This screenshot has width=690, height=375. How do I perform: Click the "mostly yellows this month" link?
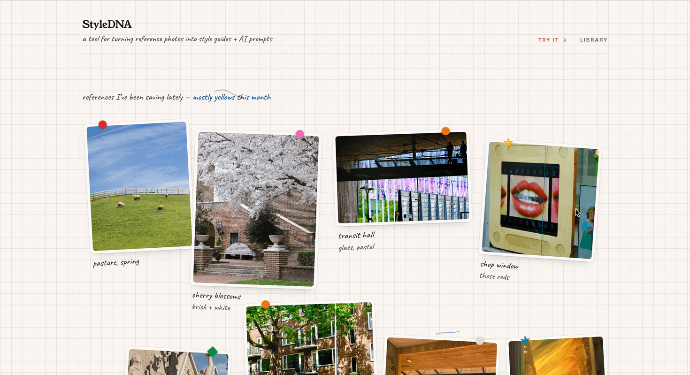pos(232,98)
